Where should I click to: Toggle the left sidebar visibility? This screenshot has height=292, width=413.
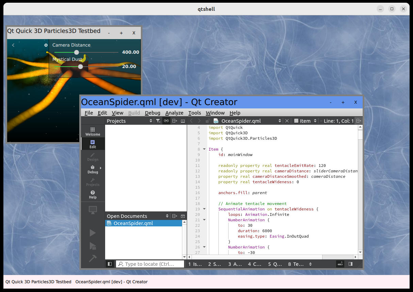point(110,264)
